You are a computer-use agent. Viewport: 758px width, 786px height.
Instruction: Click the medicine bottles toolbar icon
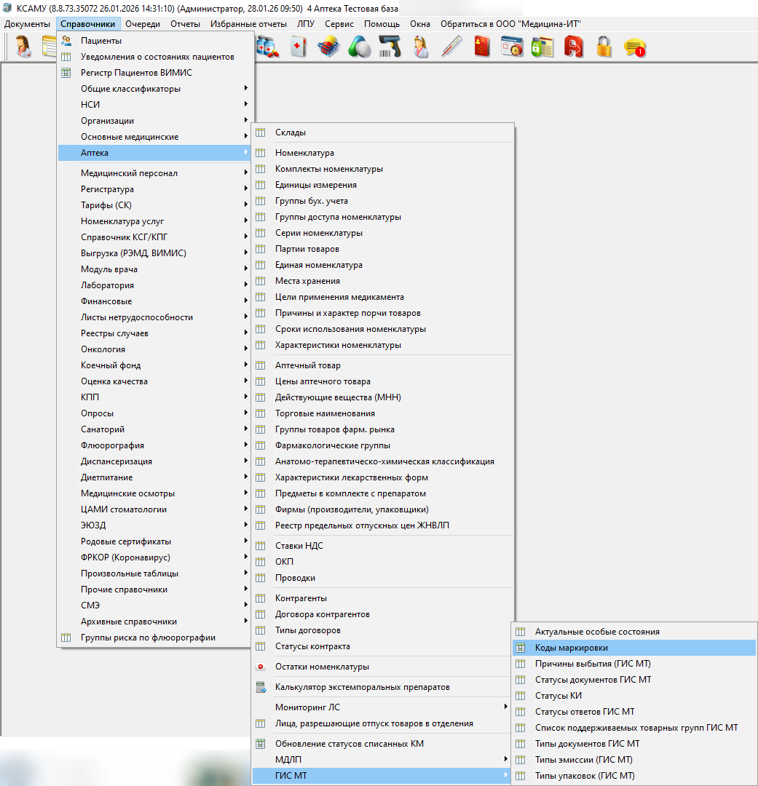[269, 47]
